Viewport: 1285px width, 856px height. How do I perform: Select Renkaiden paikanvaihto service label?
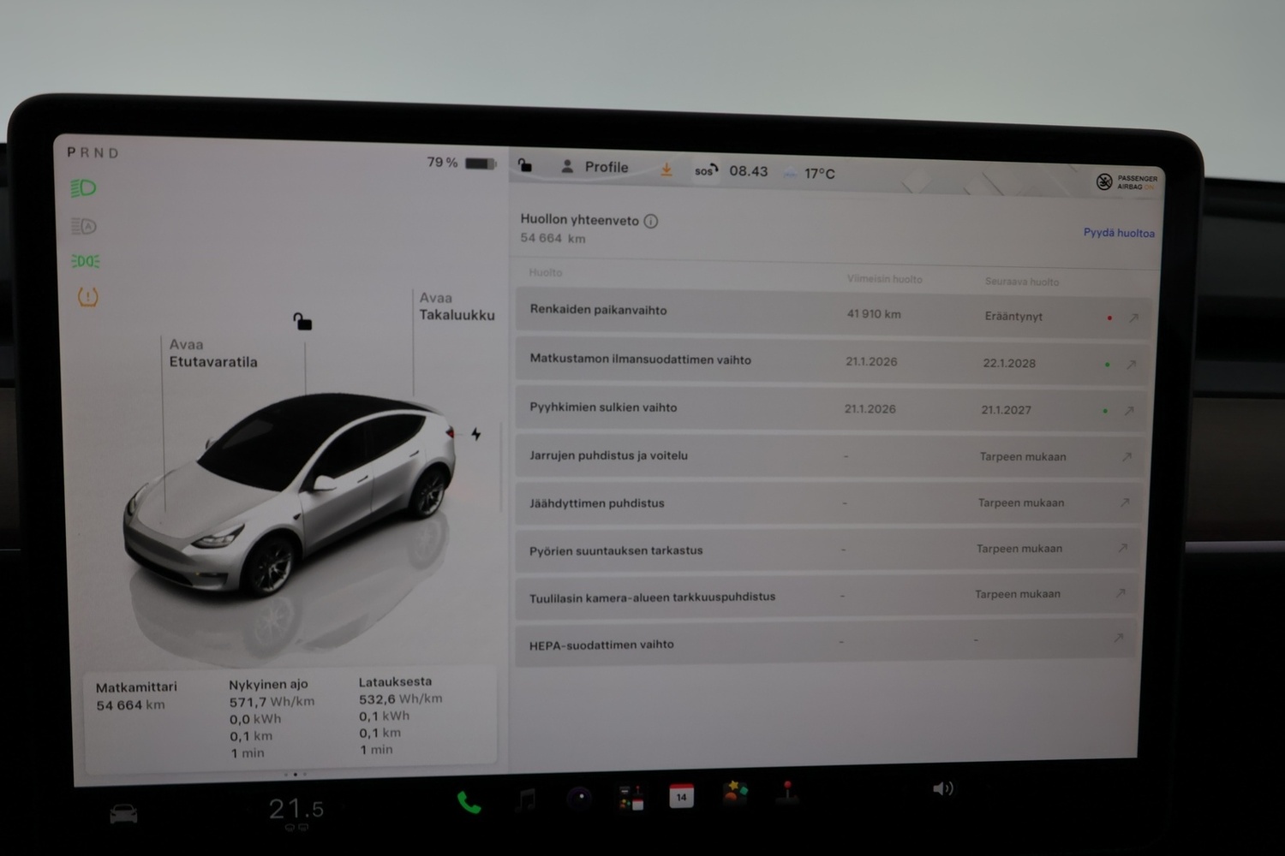click(x=598, y=310)
